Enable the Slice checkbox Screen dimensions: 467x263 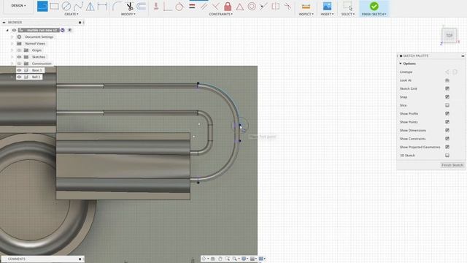[x=447, y=105]
